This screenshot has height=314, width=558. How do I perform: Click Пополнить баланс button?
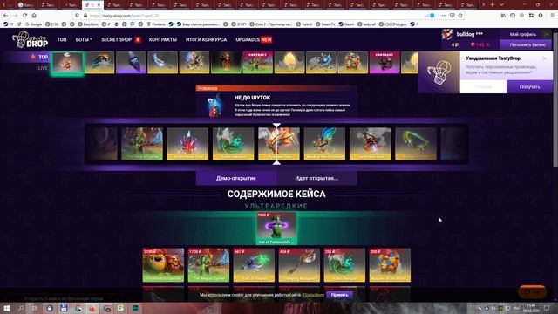(526, 44)
